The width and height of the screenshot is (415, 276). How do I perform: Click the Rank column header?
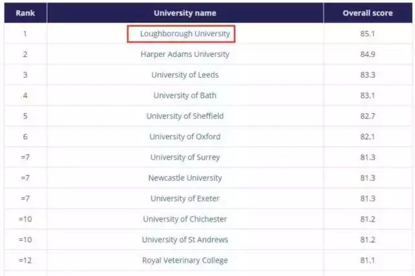coord(25,13)
